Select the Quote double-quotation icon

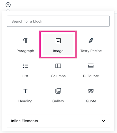[91, 91]
